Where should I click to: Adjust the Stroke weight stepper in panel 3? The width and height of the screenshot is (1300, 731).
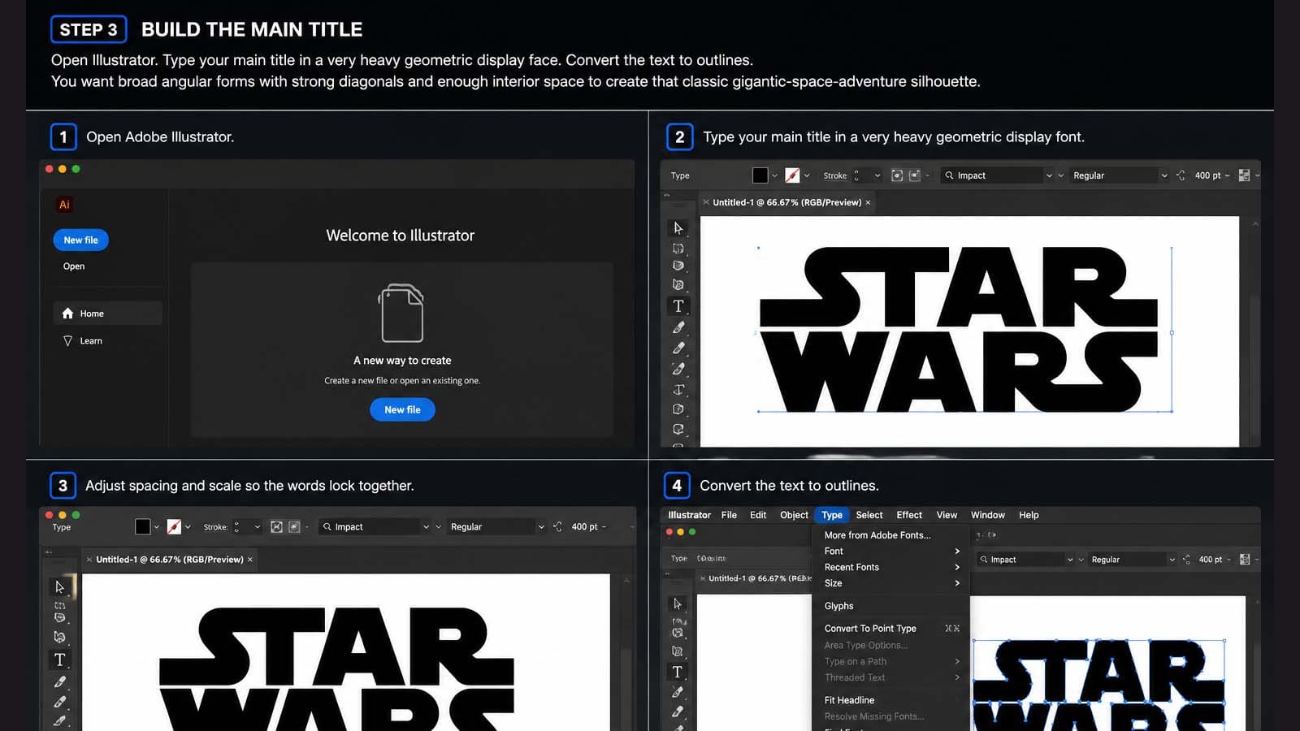(236, 527)
